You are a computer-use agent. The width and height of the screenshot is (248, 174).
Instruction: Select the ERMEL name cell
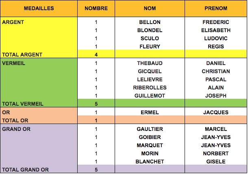click(x=150, y=112)
